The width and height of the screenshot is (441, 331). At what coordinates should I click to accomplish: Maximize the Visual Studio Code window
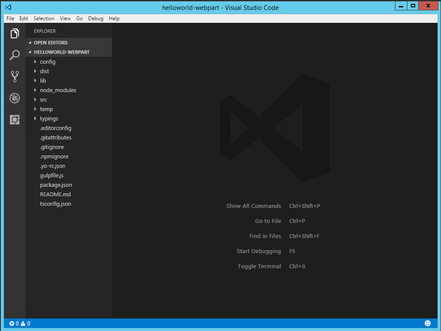tap(413, 6)
